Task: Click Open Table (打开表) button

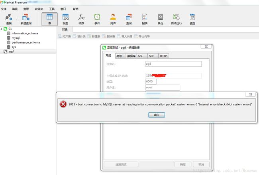Action: coord(65,36)
